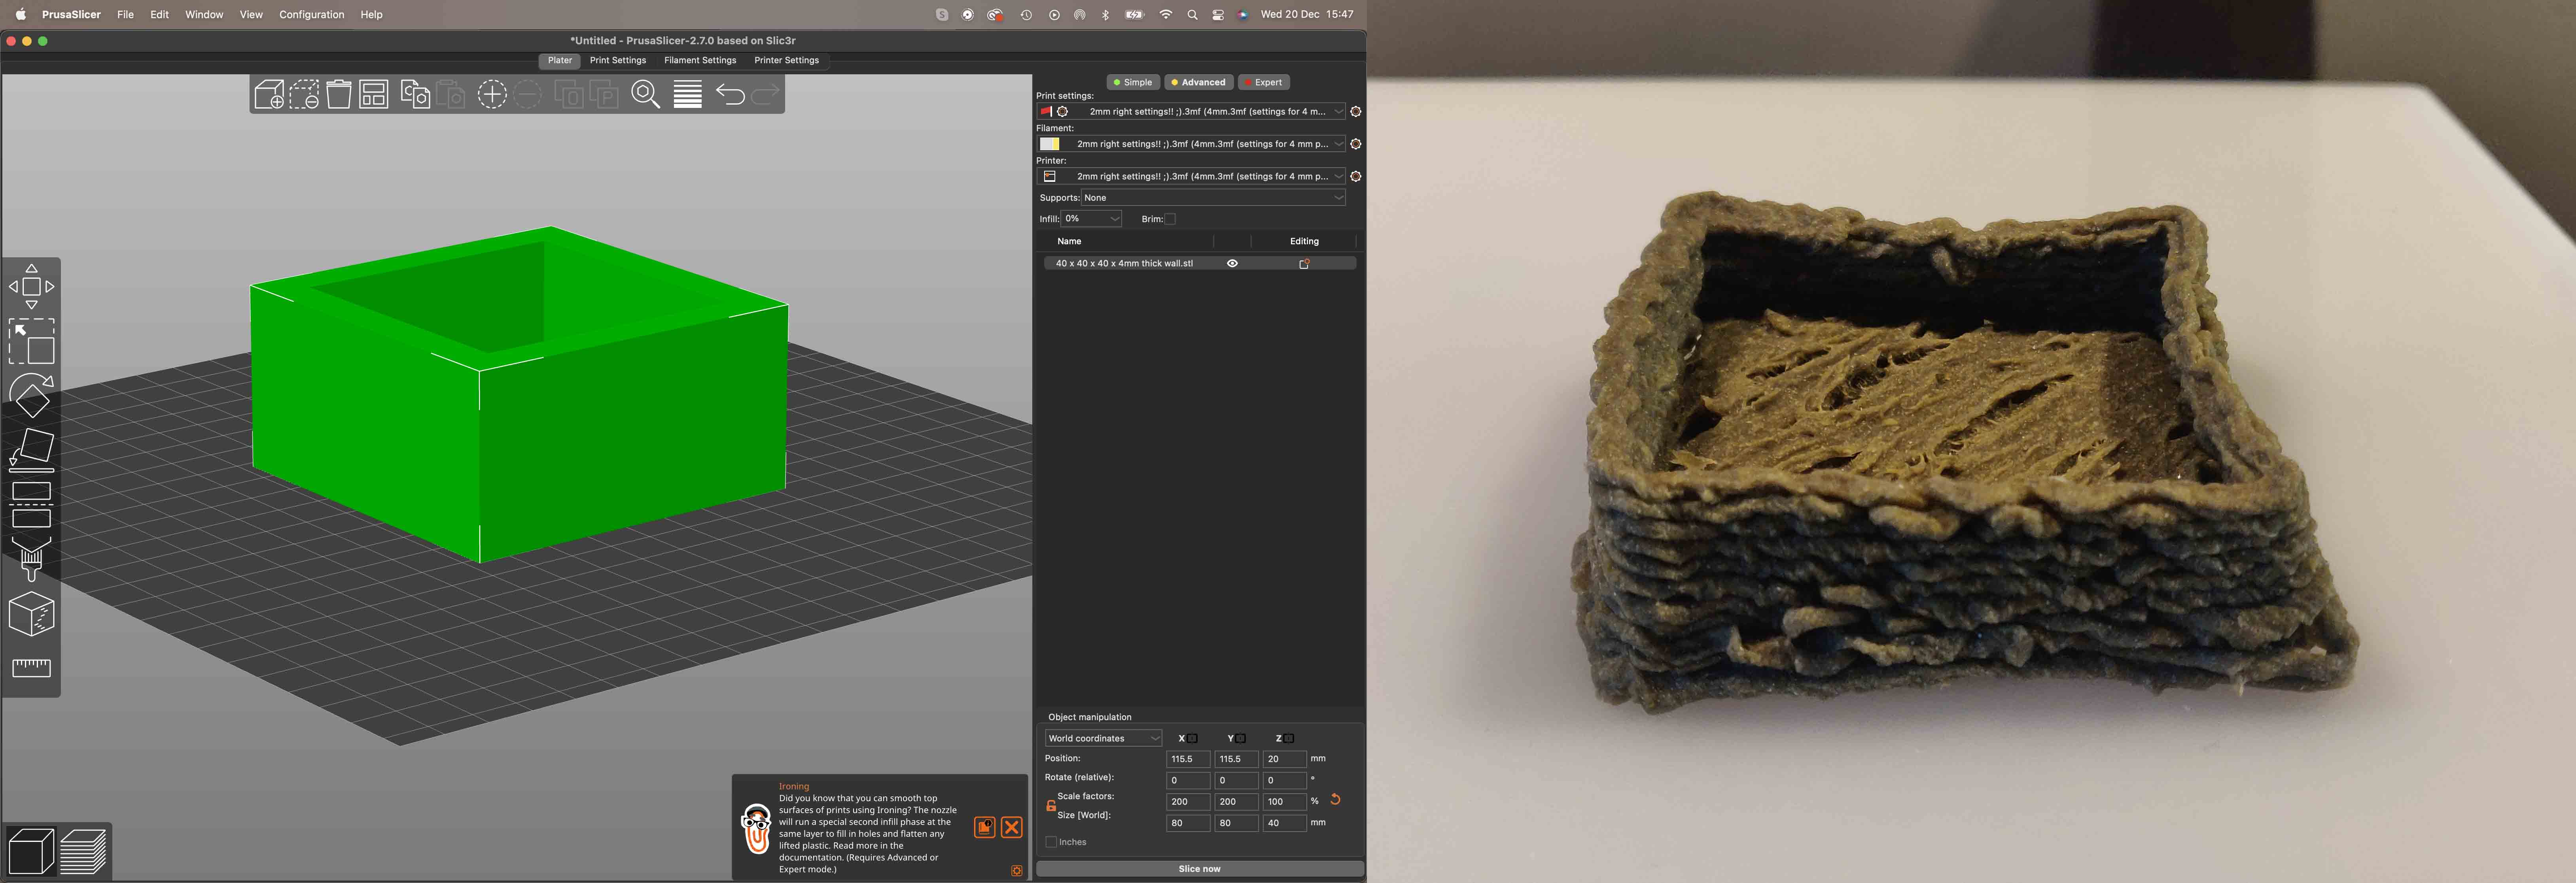The image size is (2576, 883).
Task: Switch to the Plater tab
Action: [560, 60]
